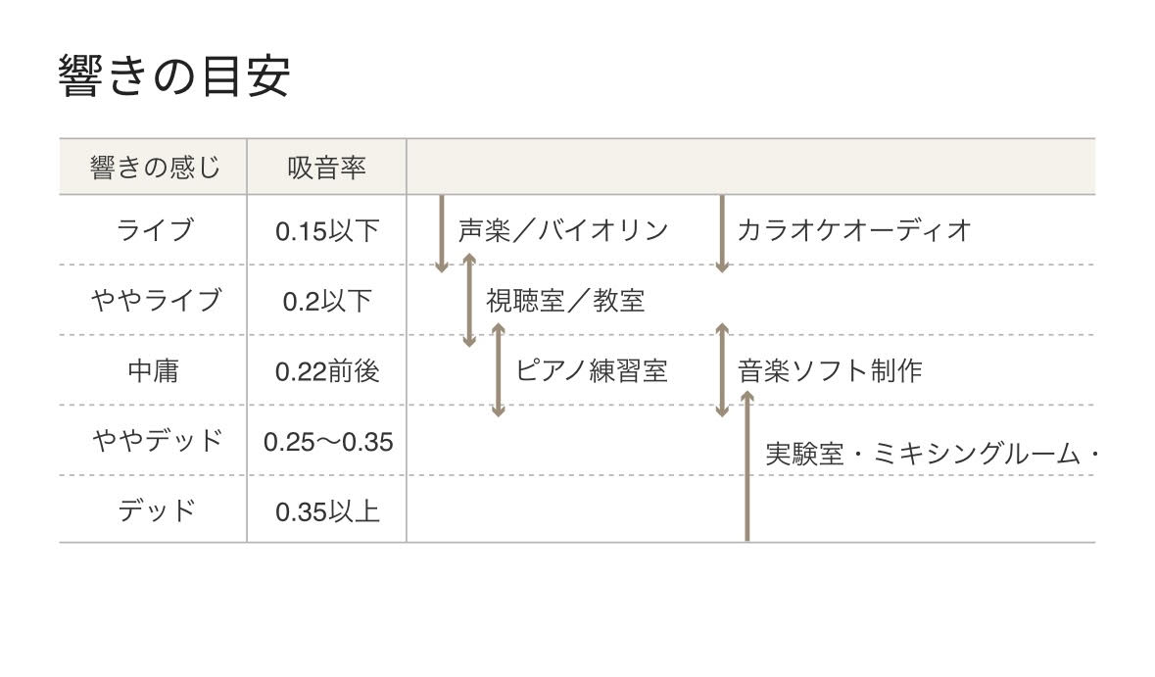1155x677 pixels.
Task: Click the 視聴室／教室 label
Action: pyautogui.click(x=565, y=300)
